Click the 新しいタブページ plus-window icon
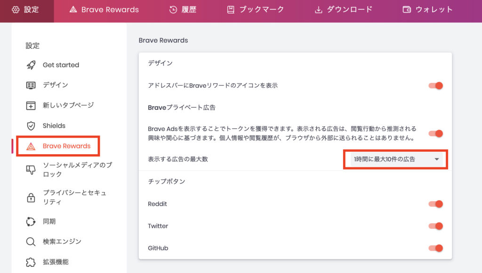The width and height of the screenshot is (482, 273). 31,106
